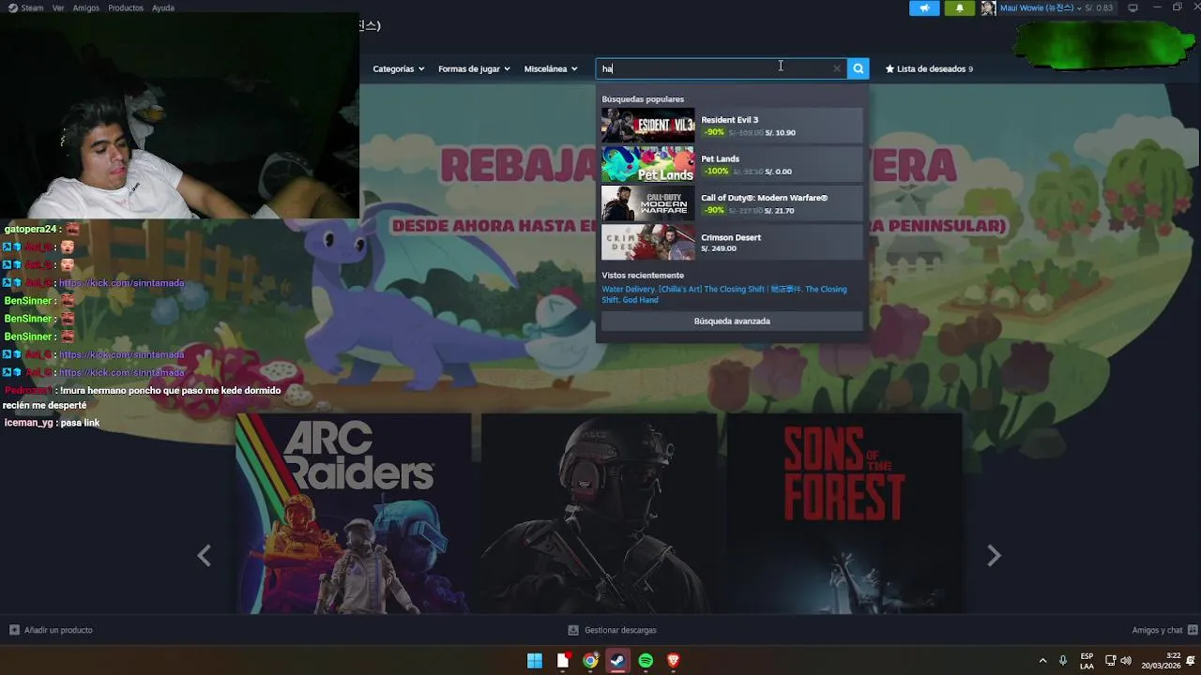
Task: Open the Windows notification bell
Action: (x=1191, y=661)
